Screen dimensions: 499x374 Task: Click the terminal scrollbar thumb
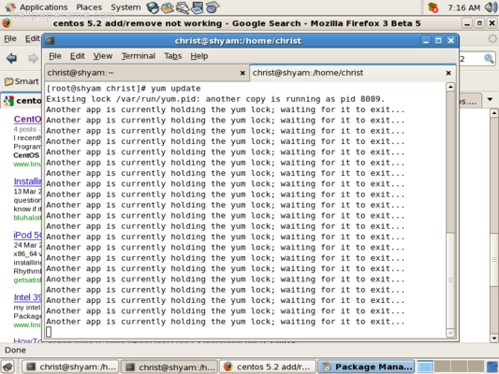click(450, 280)
